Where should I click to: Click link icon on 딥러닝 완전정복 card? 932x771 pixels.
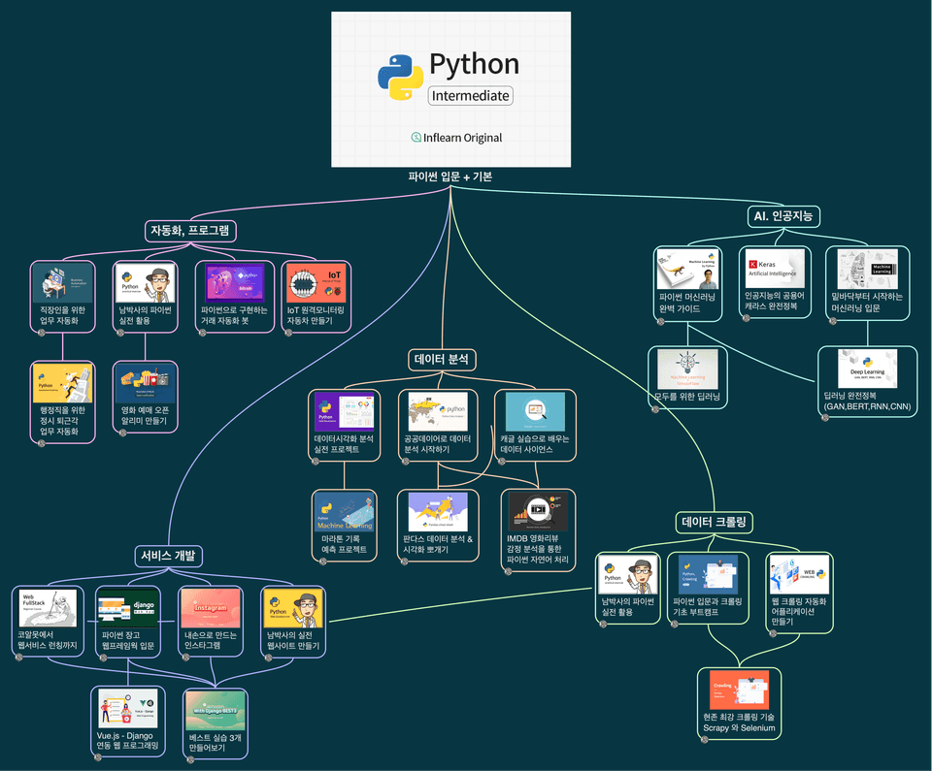(x=825, y=418)
